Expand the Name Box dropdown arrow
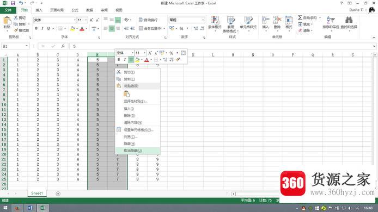Image resolution: width=378 pixels, height=212 pixels. point(27,46)
